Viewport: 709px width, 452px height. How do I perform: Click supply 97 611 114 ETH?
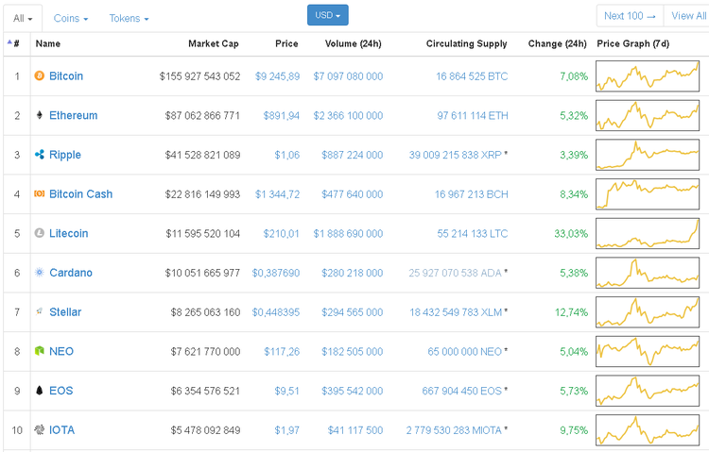[473, 116]
